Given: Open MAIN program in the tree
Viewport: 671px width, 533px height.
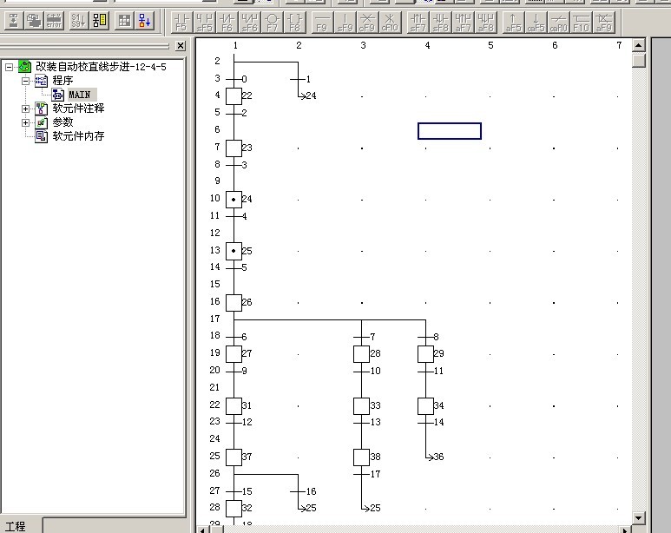Looking at the screenshot, I should pos(79,95).
